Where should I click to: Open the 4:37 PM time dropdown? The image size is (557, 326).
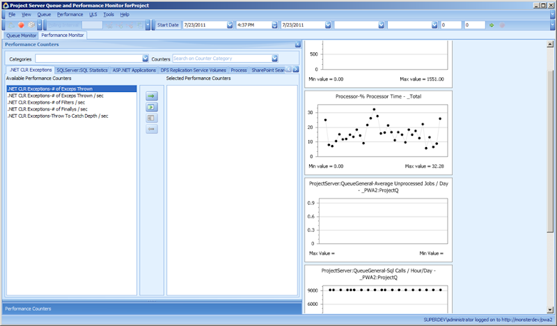tap(274, 25)
